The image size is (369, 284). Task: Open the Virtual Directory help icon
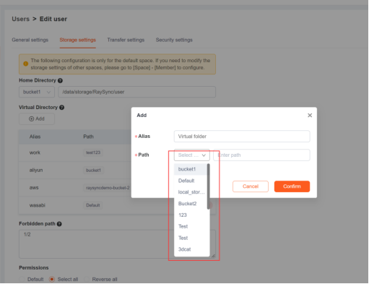[61, 108]
